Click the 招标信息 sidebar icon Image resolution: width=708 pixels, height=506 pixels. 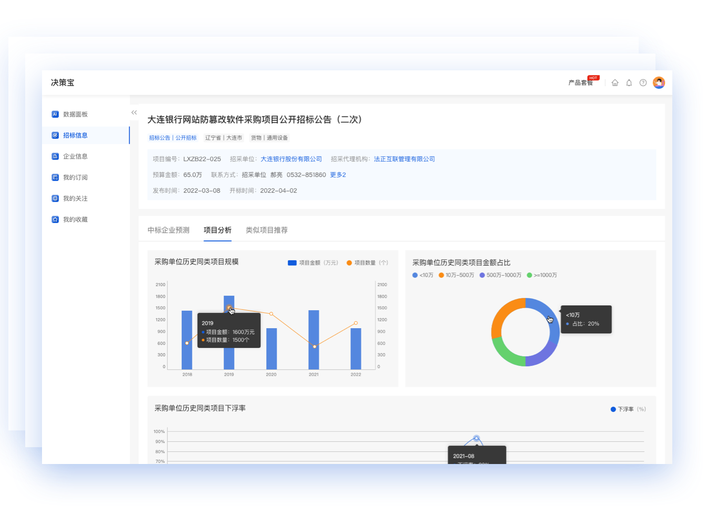coord(55,135)
